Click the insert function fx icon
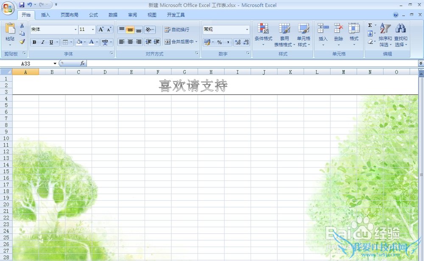This screenshot has width=424, height=261. tap(83, 63)
